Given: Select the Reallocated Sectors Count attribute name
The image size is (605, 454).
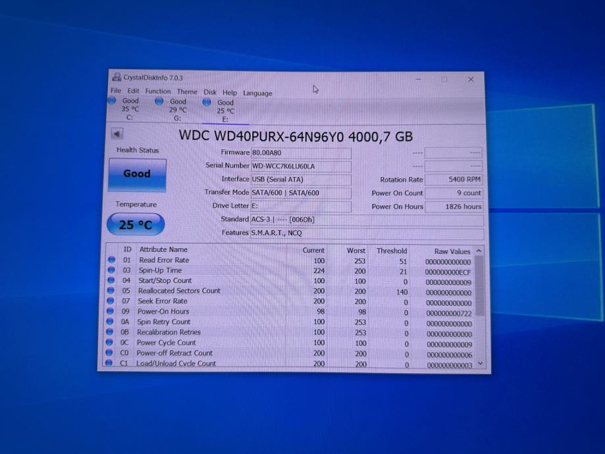Looking at the screenshot, I should pyautogui.click(x=179, y=290).
